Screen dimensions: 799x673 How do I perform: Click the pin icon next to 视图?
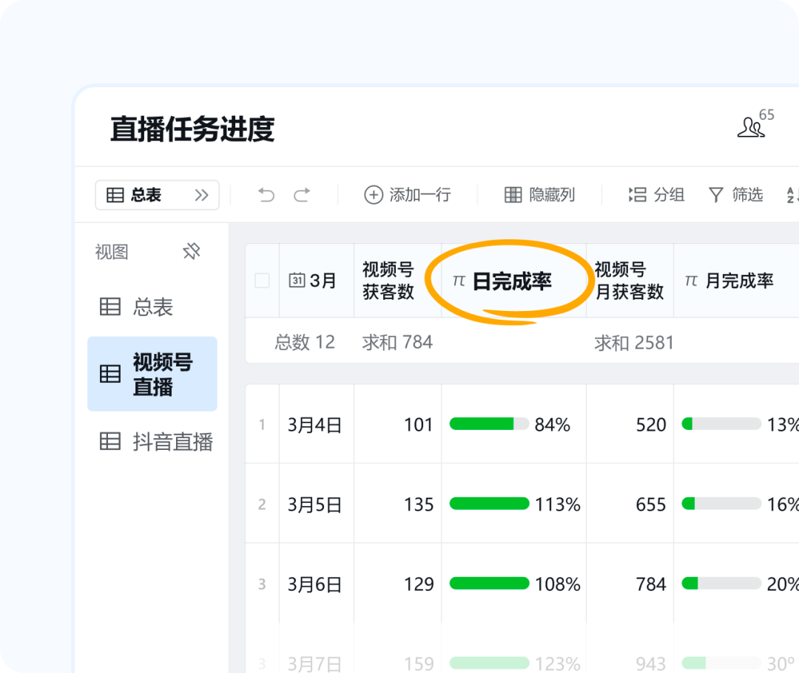tap(191, 251)
